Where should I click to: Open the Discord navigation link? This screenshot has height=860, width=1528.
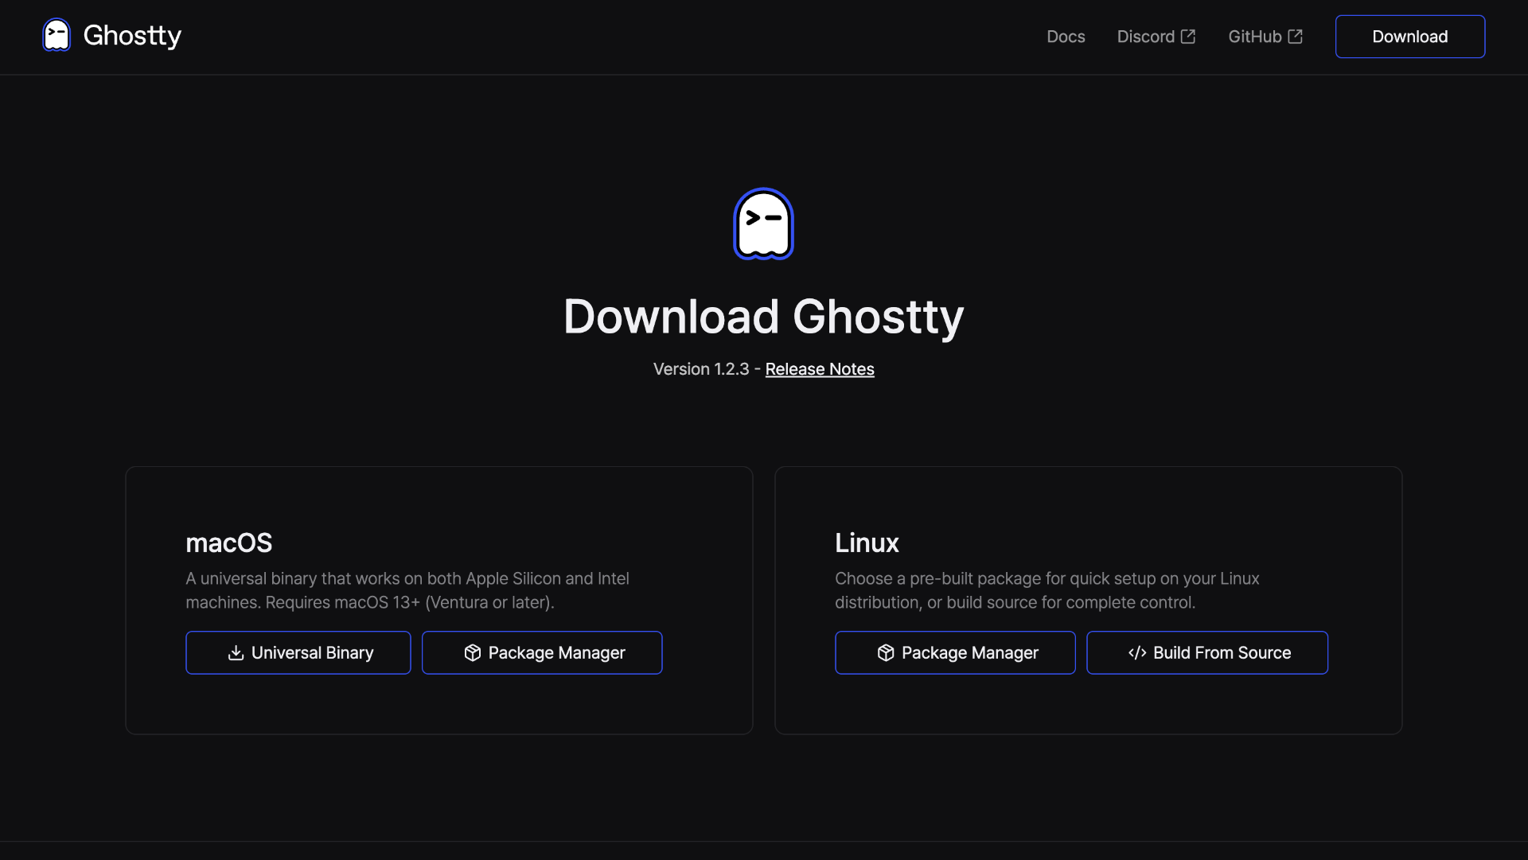coord(1145,37)
